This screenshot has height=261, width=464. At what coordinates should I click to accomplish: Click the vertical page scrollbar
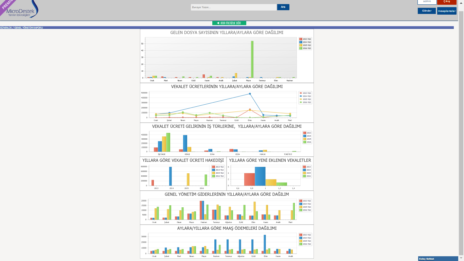(461, 136)
